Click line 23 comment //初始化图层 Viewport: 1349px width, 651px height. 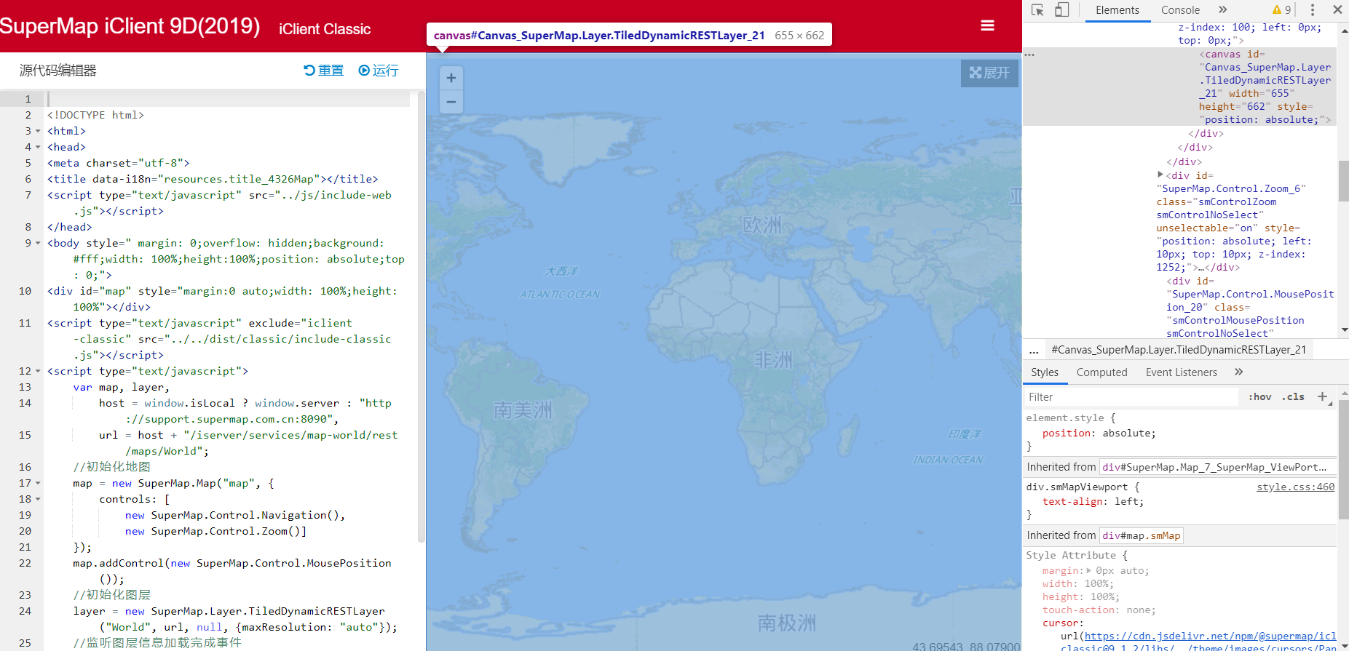111,595
